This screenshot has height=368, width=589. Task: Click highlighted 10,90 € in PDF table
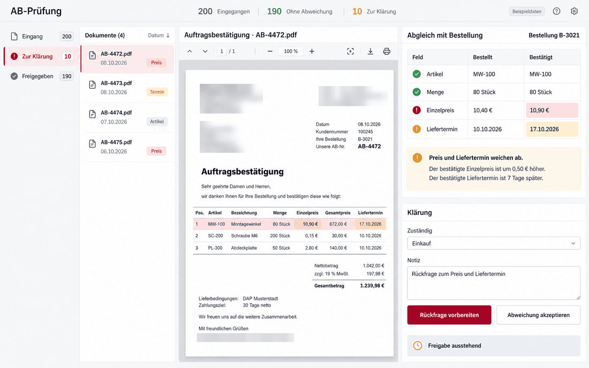pos(308,224)
